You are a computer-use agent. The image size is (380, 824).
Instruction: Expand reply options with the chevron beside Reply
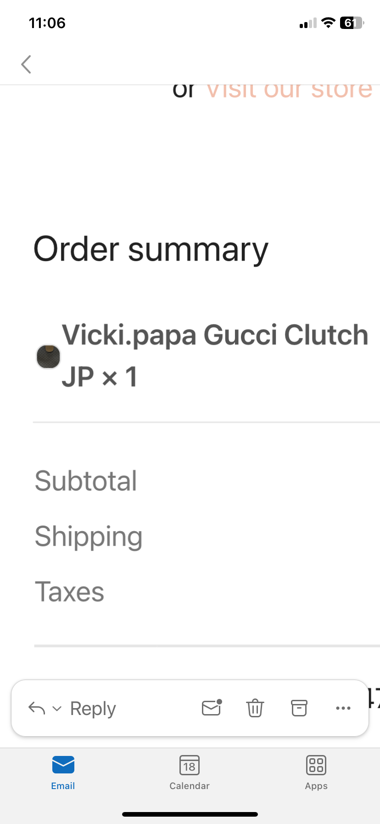(x=57, y=710)
